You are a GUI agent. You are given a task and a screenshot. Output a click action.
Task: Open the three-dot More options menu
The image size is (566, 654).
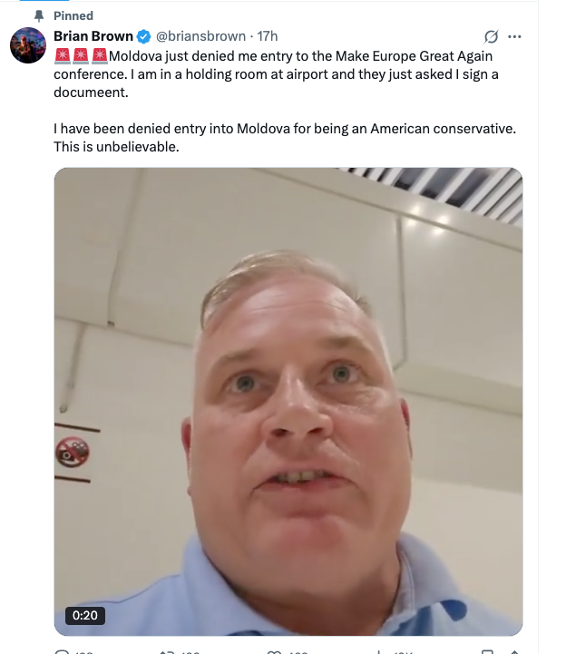click(x=514, y=36)
